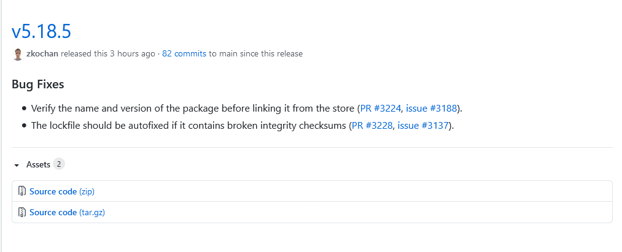This screenshot has width=622, height=252.
Task: Open the zkochan author profile link
Action: (x=42, y=53)
